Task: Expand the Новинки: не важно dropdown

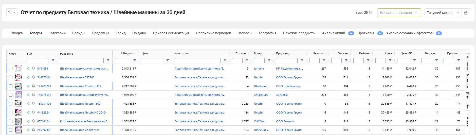Action: (x=399, y=13)
